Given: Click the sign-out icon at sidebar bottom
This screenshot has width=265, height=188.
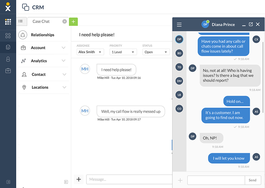Looking at the screenshot, I should (x=8, y=182).
